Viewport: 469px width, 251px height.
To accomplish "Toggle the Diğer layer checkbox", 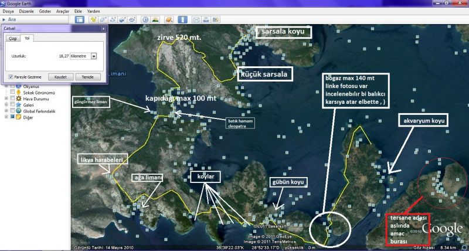I will pos(12,117).
